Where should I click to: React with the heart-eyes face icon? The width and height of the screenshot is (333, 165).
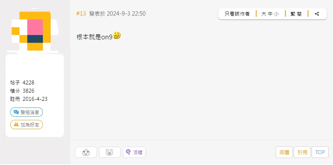86,152
